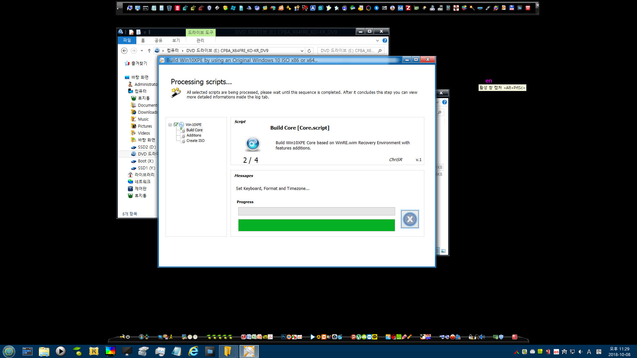Open Internet Explorer from the taskbar

(193, 351)
